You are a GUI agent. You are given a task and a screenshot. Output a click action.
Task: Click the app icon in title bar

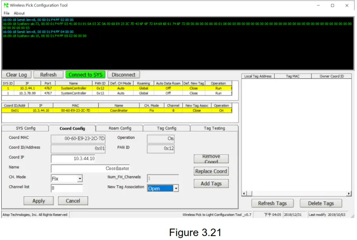pos(6,5)
